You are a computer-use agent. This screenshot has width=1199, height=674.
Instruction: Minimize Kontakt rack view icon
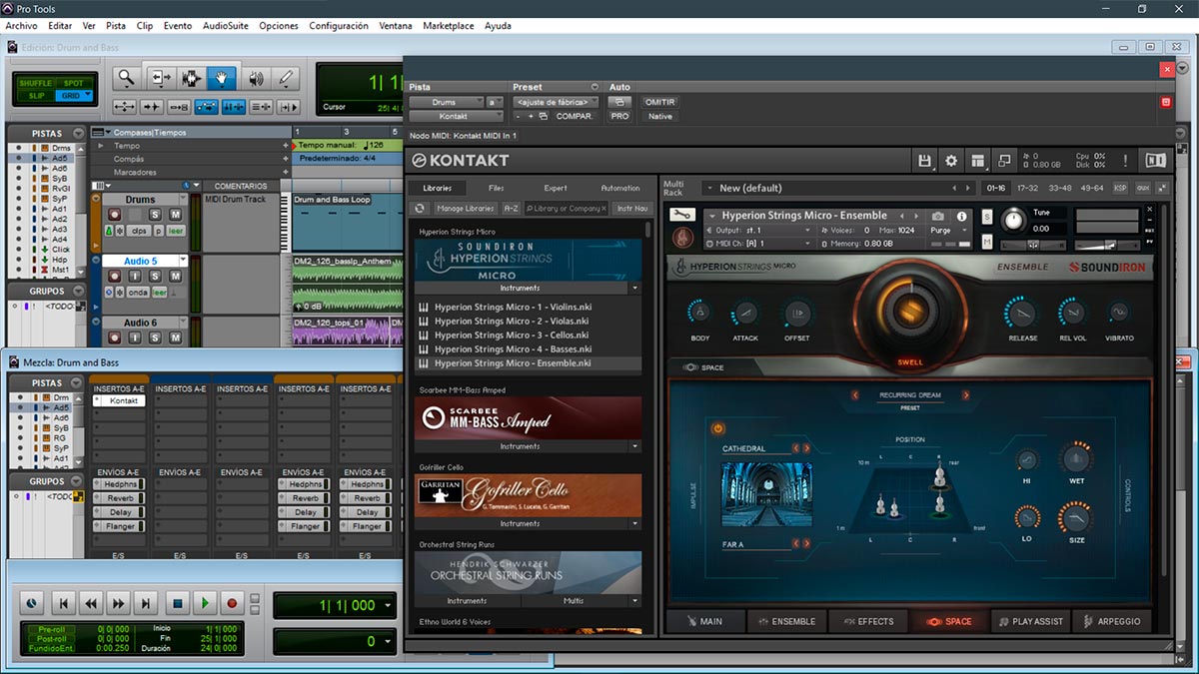click(x=1003, y=160)
